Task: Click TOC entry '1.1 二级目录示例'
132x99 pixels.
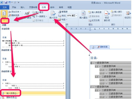Action: pos(113,67)
